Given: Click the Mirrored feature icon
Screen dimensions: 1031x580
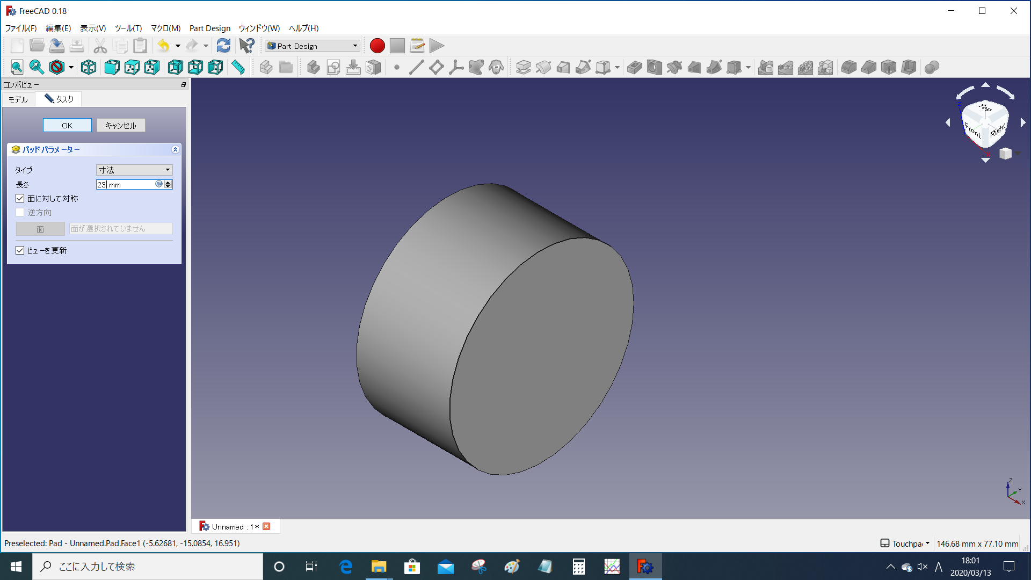Looking at the screenshot, I should click(765, 67).
